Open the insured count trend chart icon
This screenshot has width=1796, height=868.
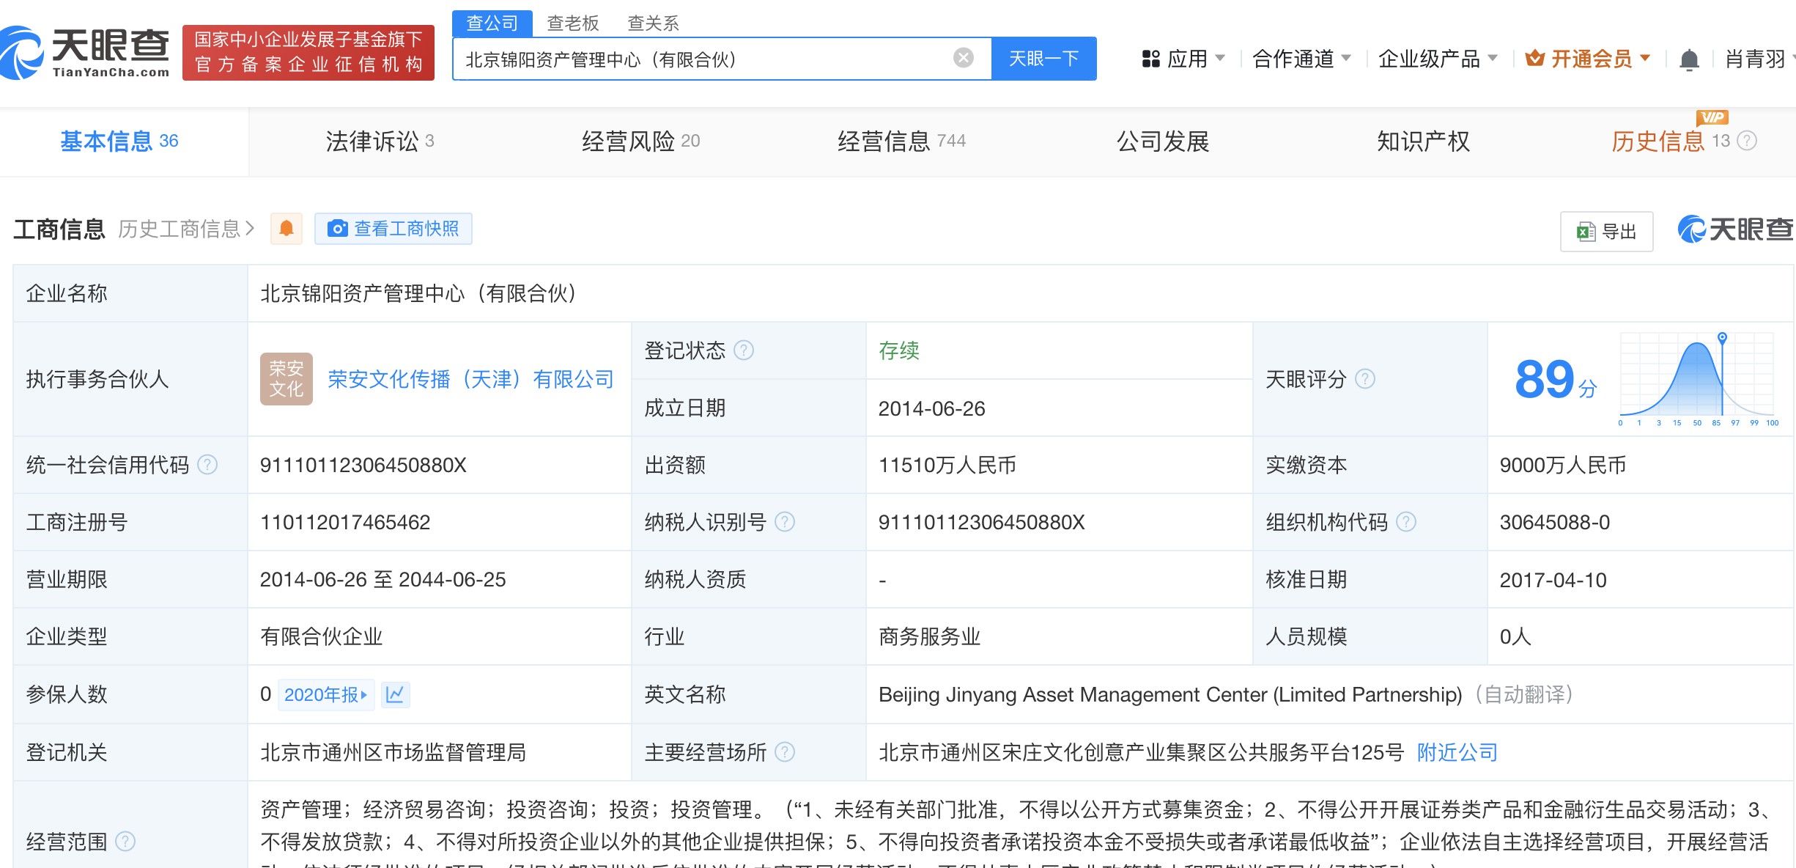395,694
